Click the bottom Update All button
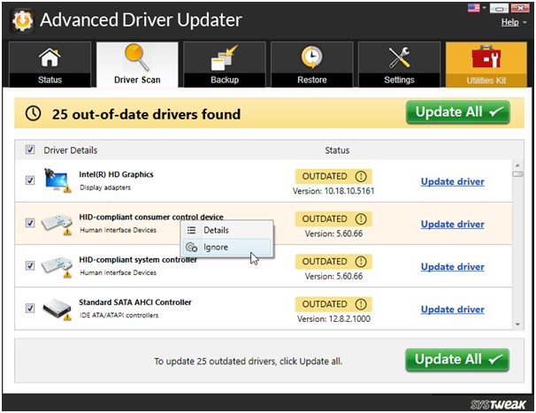The image size is (536, 413). [457, 360]
